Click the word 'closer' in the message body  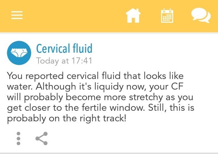click(37, 108)
